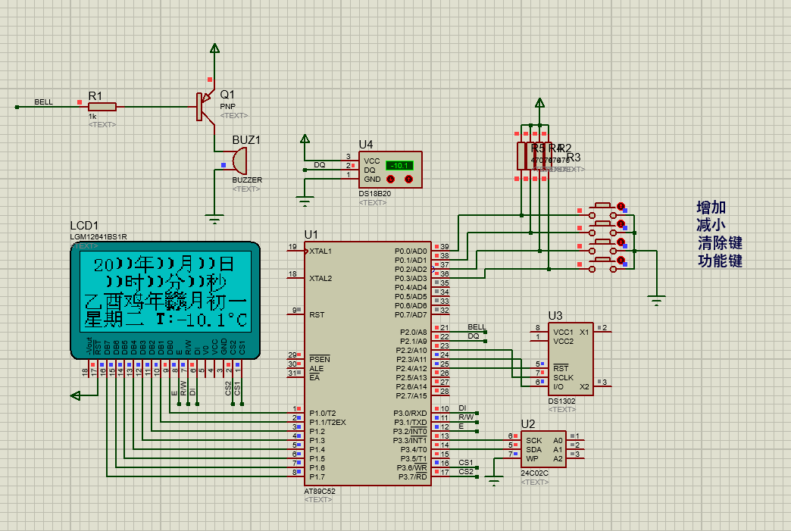Click the DS18B20 temperature decrease arrow button

390,179
